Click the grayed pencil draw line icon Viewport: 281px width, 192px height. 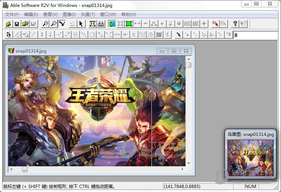pyautogui.click(x=17, y=35)
